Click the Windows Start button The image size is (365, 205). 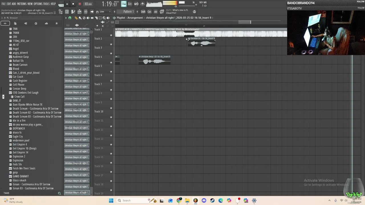tap(111, 200)
